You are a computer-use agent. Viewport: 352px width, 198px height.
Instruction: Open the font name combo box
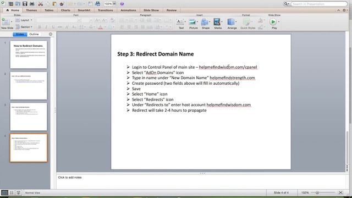click(x=58, y=20)
